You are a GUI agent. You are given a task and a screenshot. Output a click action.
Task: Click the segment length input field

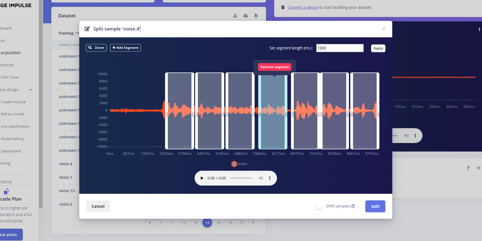click(x=340, y=48)
